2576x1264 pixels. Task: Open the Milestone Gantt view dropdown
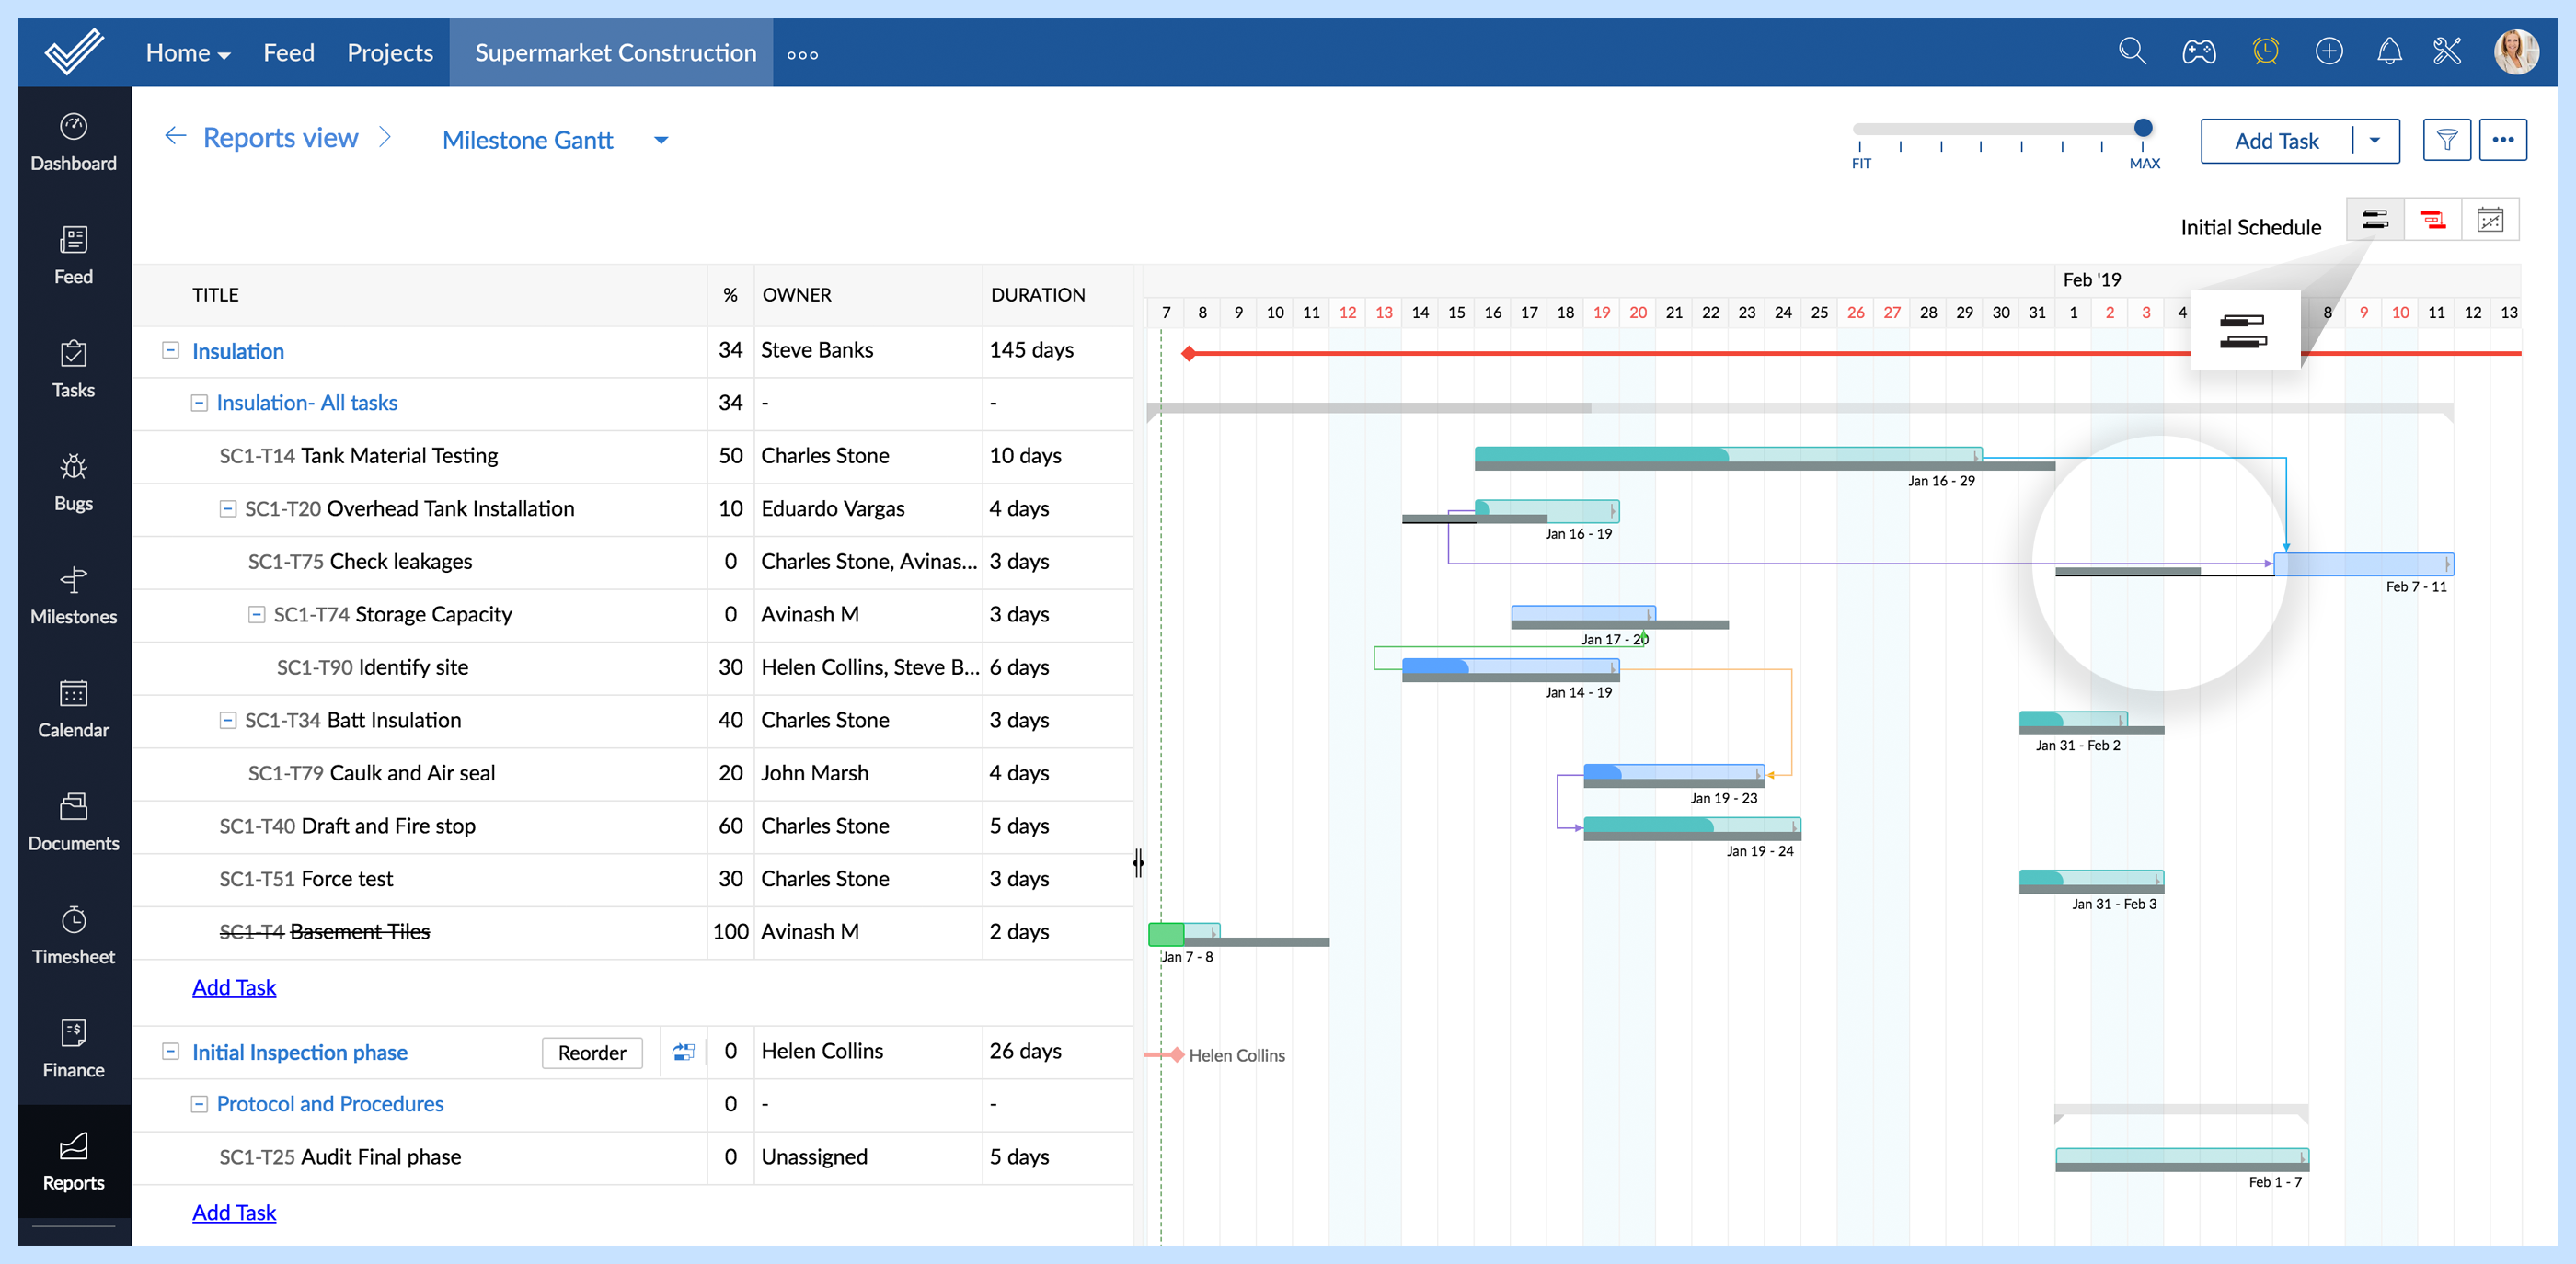pos(661,141)
